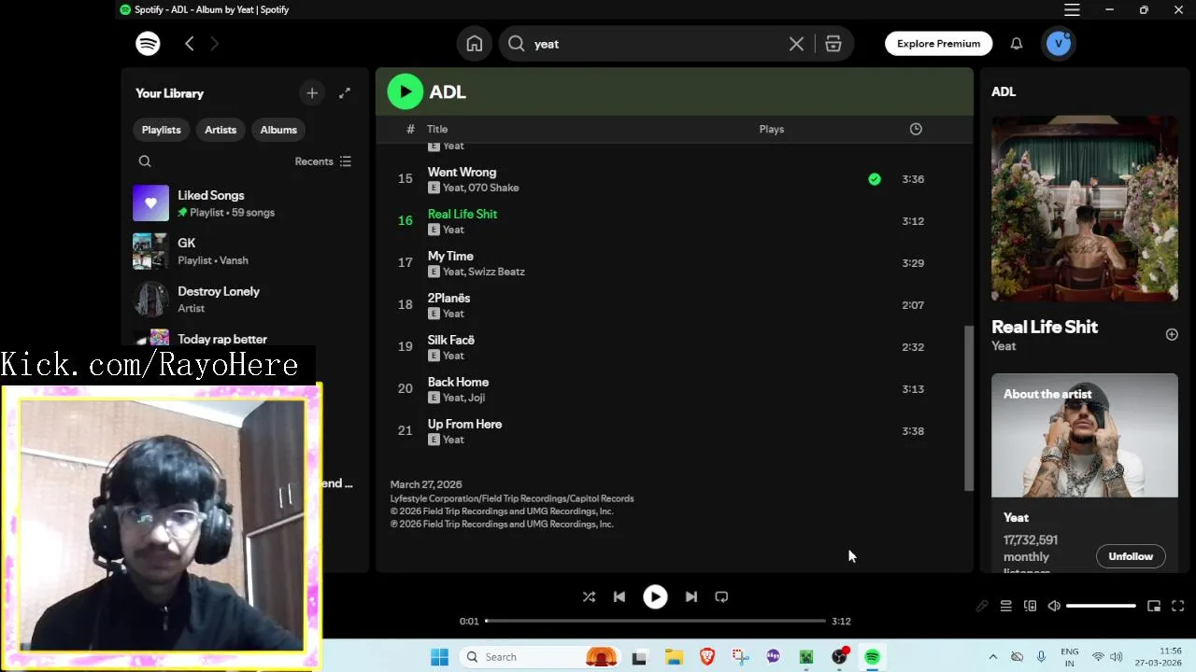Open Browse icon in search bar
Screen dimensions: 1196x672
[833, 44]
